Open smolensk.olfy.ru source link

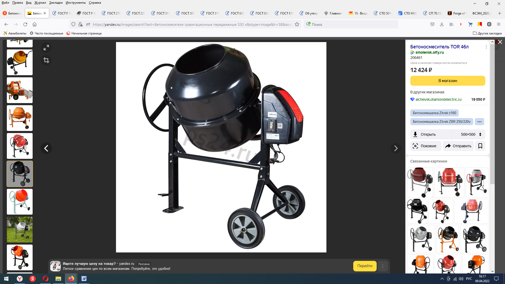pos(430,52)
